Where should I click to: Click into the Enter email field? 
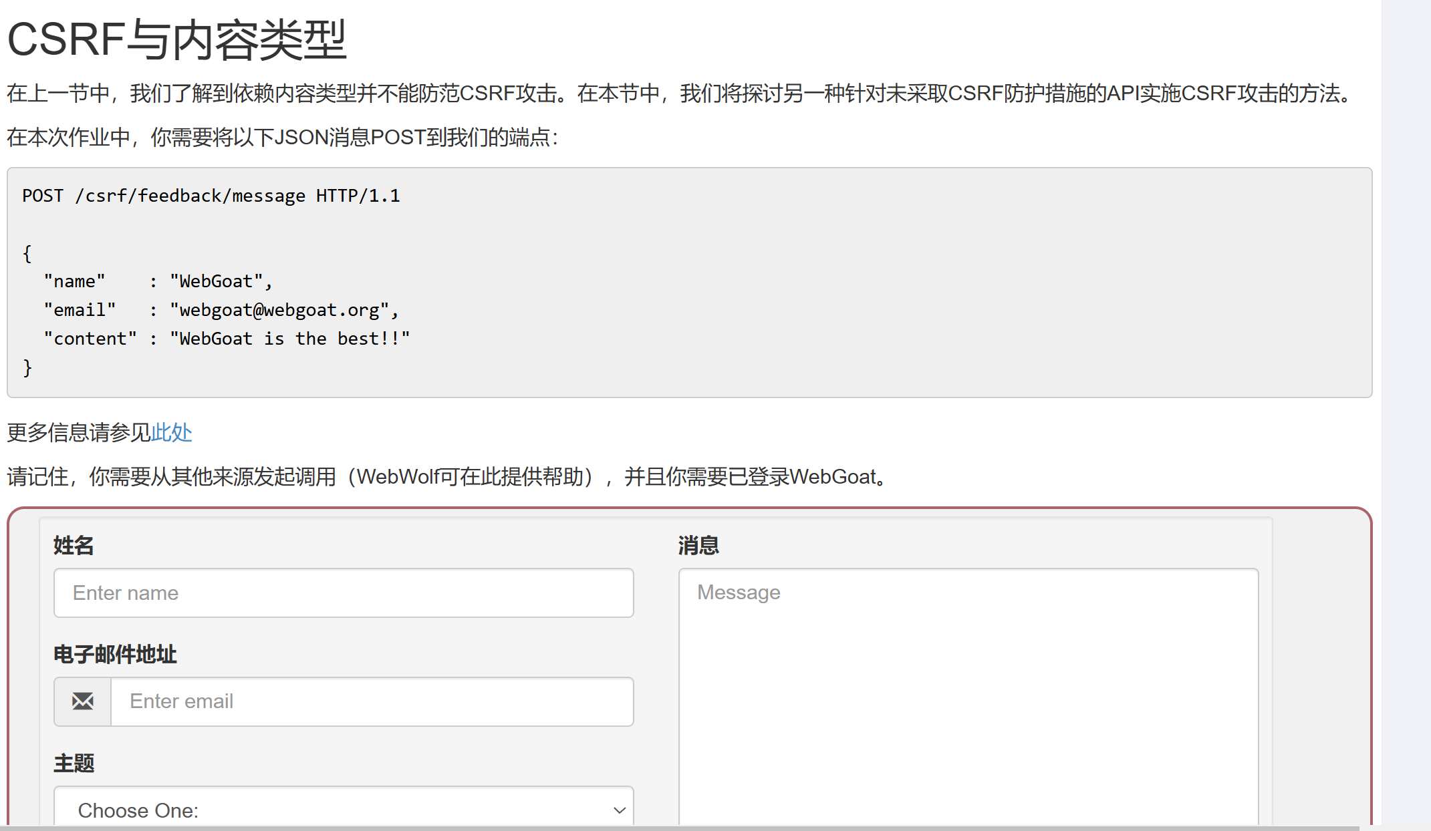(x=372, y=701)
